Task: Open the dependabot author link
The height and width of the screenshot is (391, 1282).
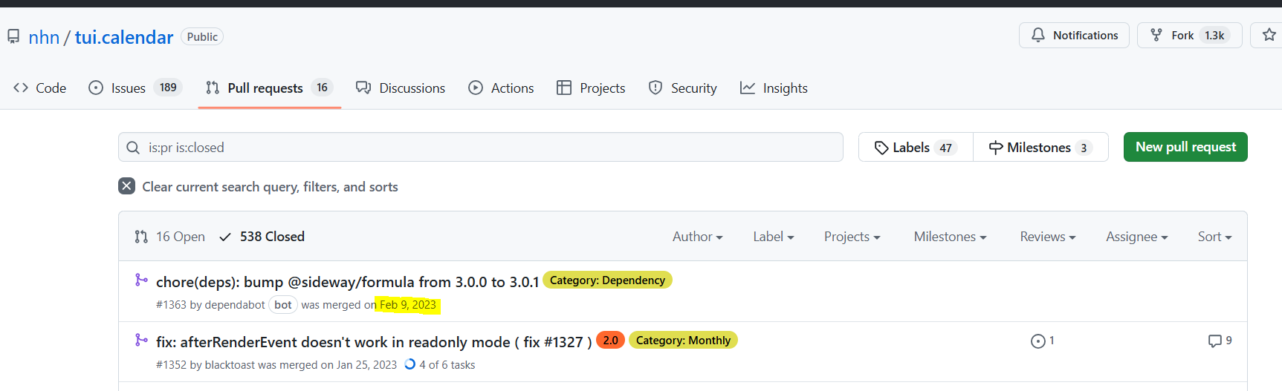Action: (235, 305)
